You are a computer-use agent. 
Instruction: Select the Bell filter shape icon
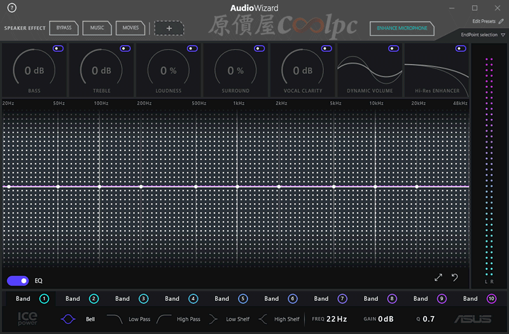68,319
